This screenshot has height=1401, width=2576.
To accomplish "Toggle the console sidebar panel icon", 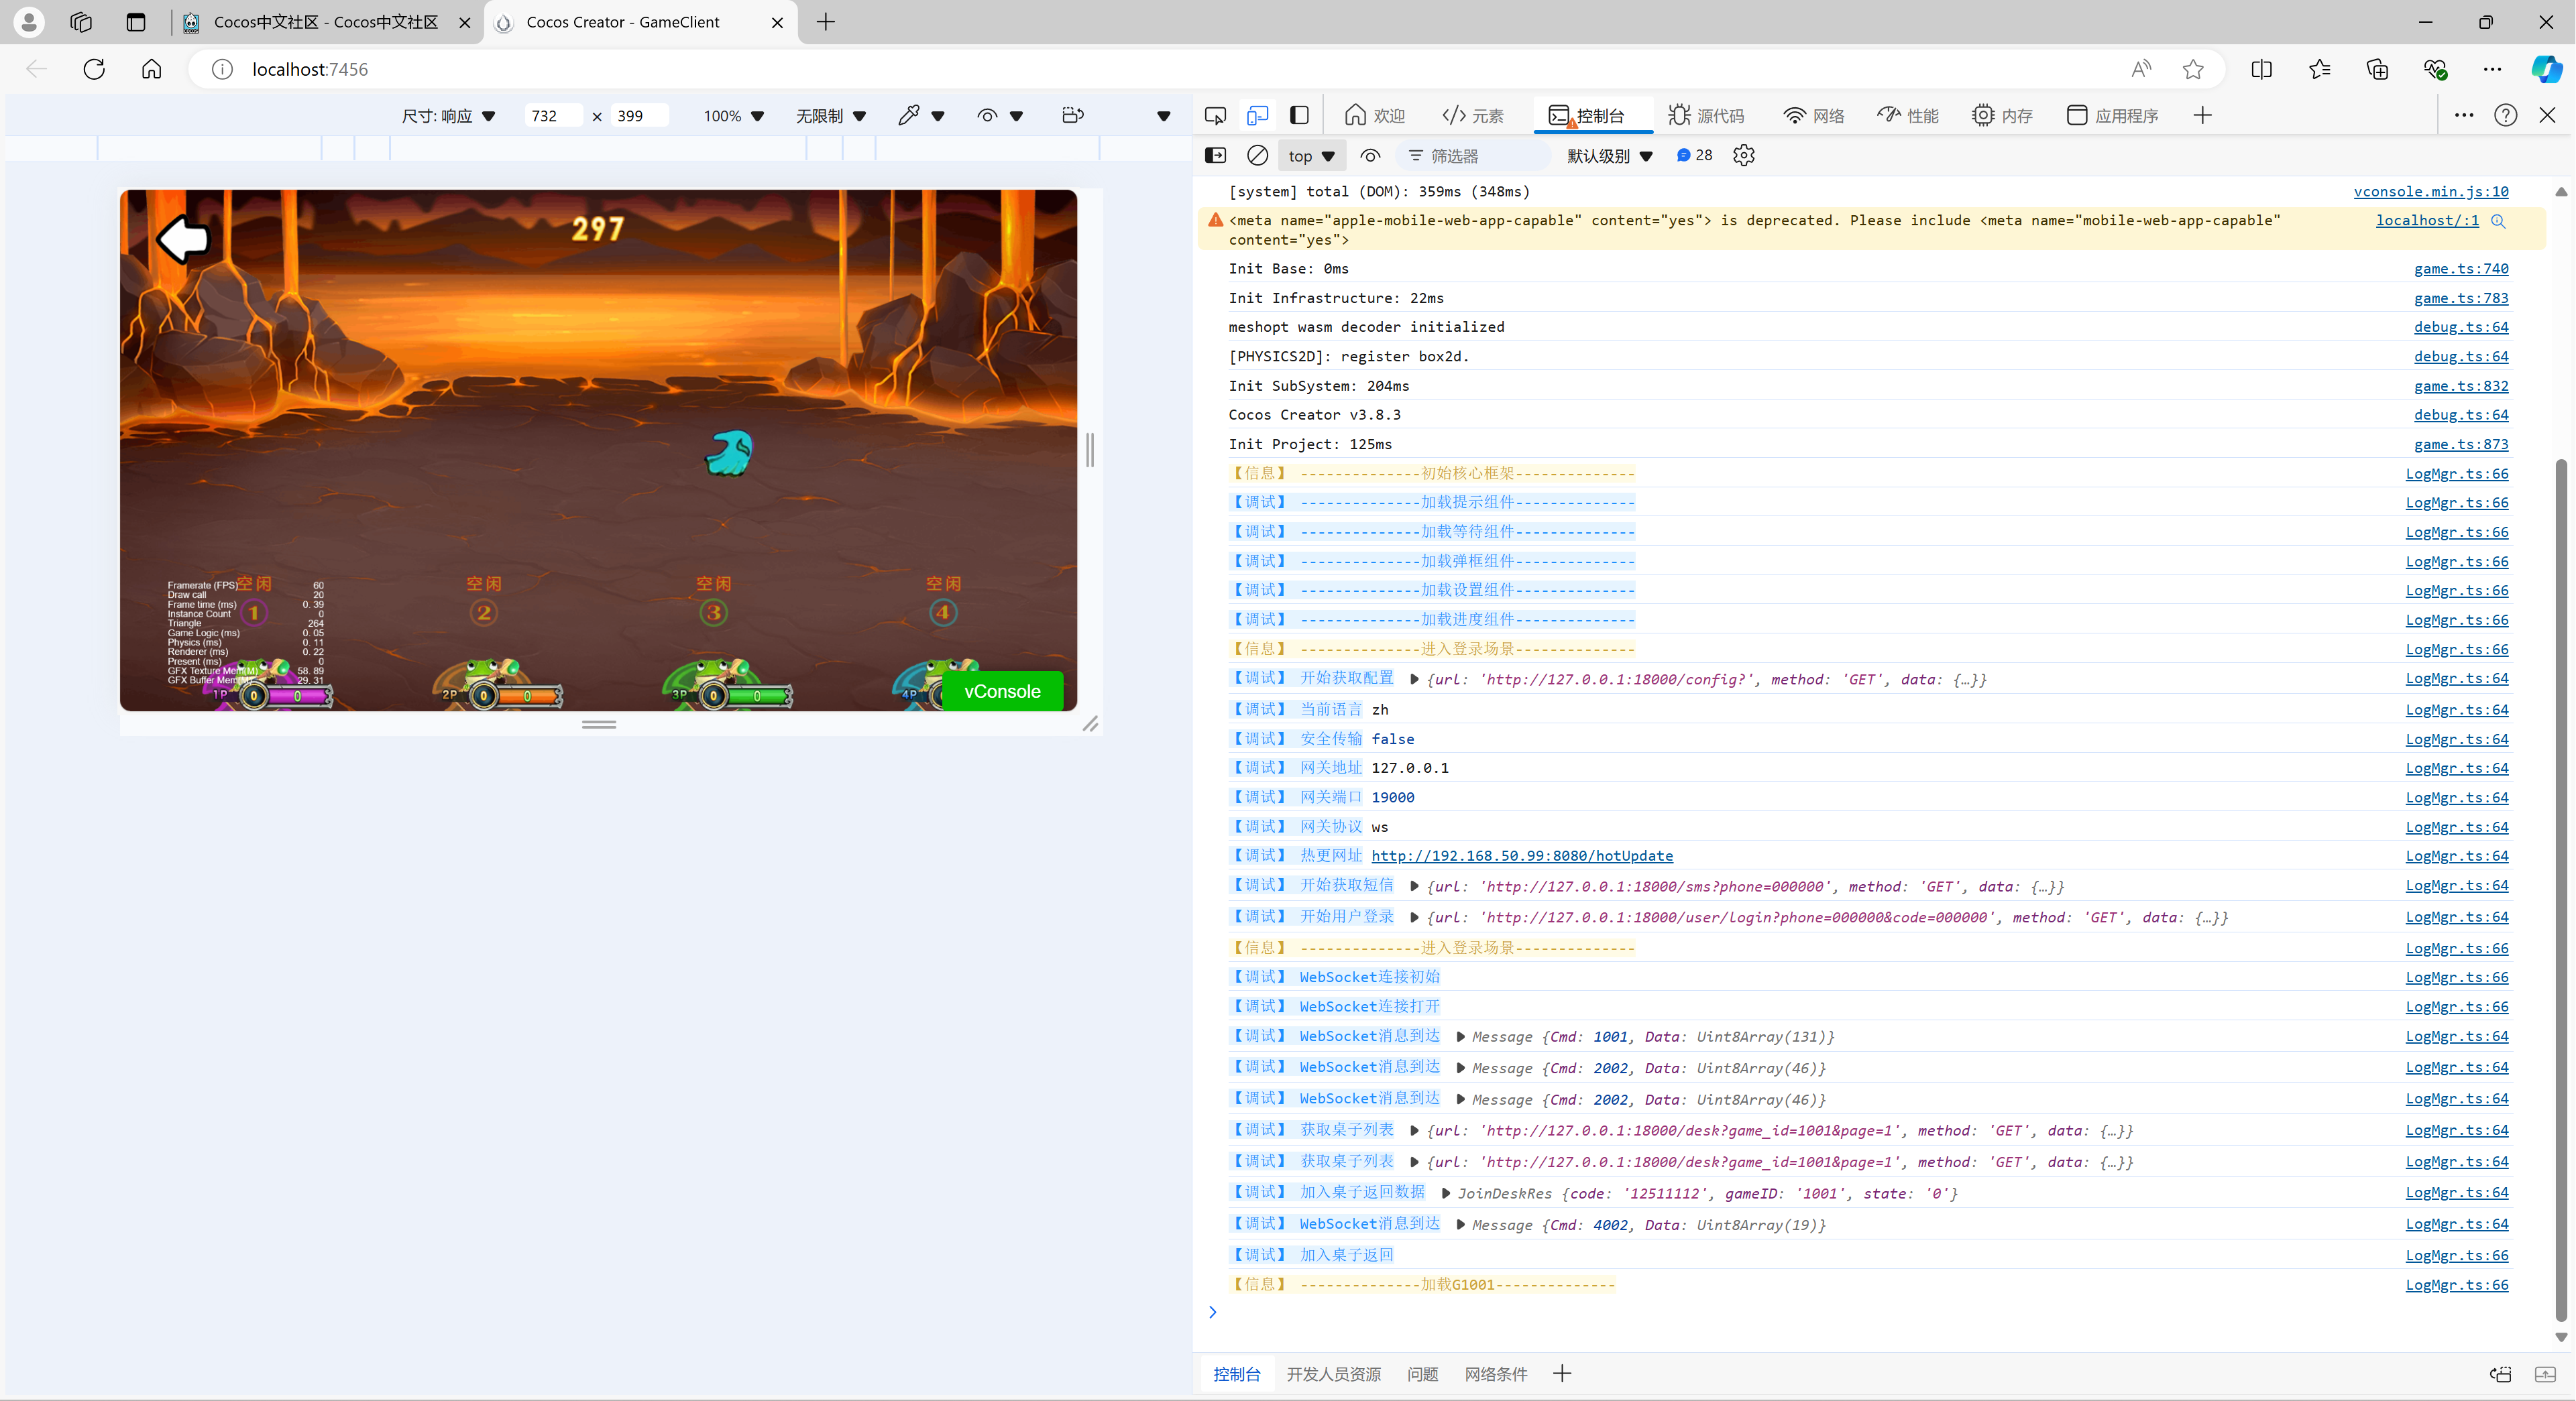I will click(x=1215, y=156).
